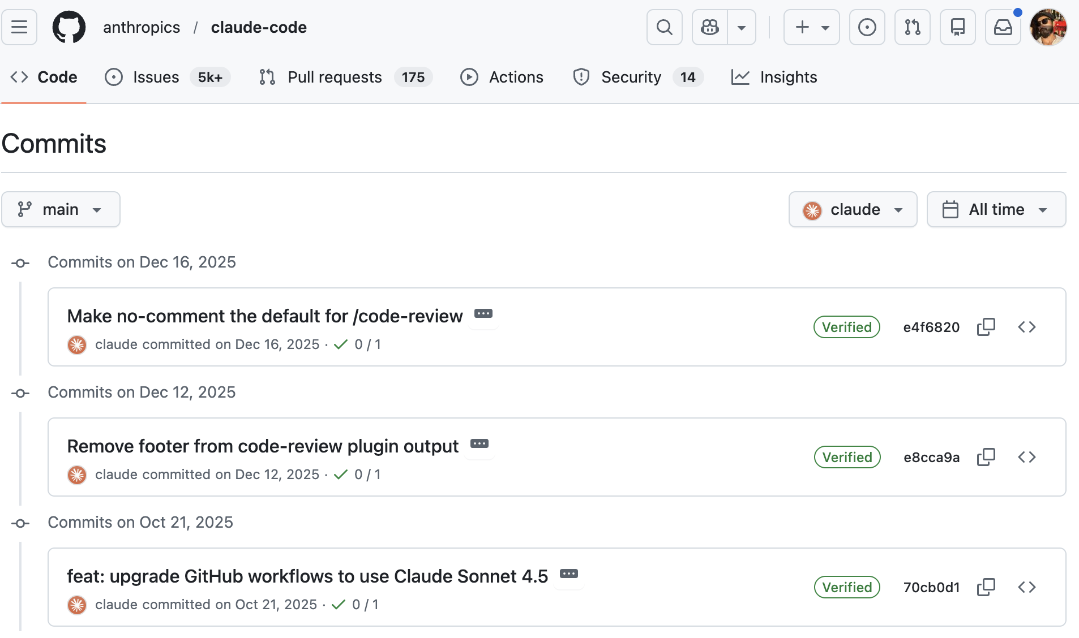This screenshot has height=638, width=1079.
Task: Open the global pull requests icon
Action: pyautogui.click(x=912, y=27)
